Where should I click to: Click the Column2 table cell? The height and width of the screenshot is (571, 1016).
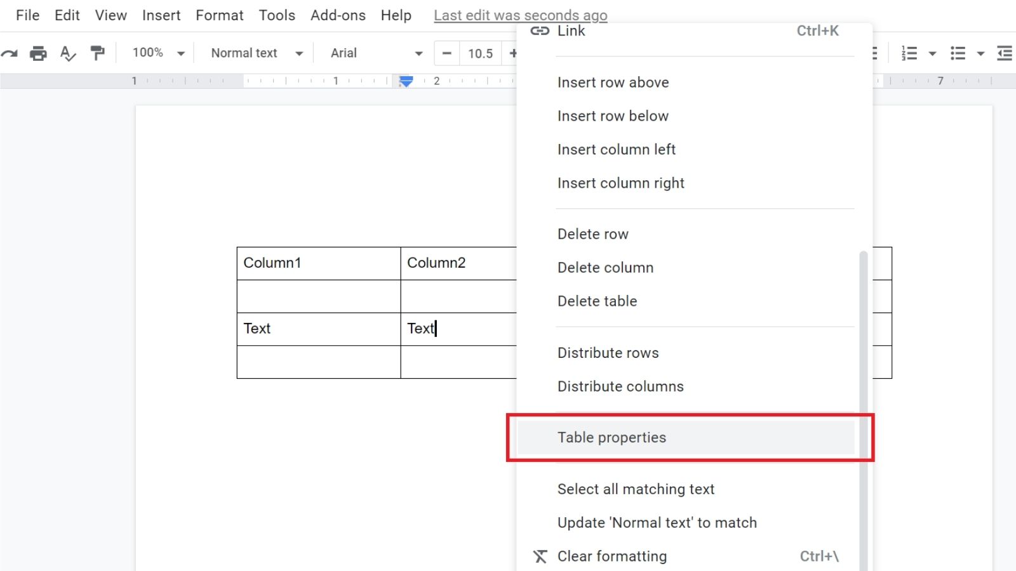(x=459, y=263)
